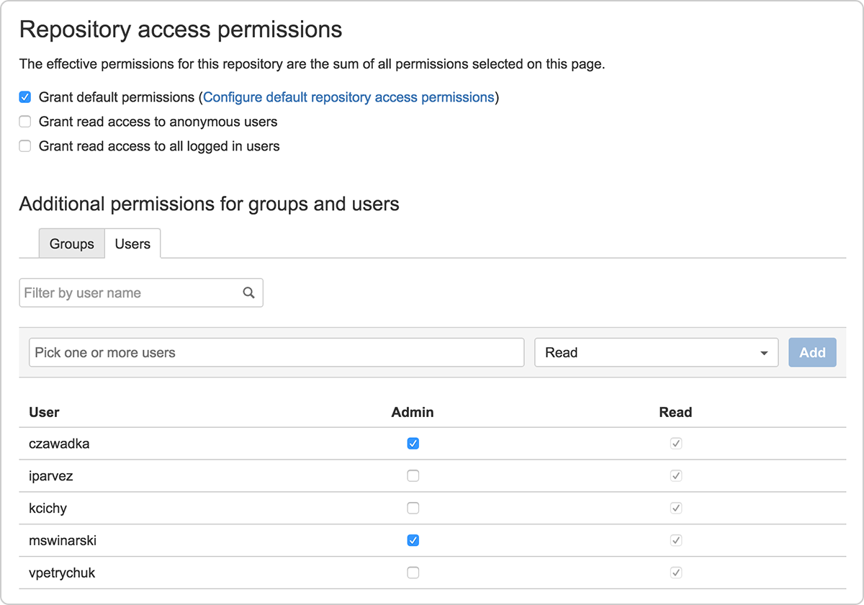Click Read checkbox for mswinarski

tap(675, 540)
